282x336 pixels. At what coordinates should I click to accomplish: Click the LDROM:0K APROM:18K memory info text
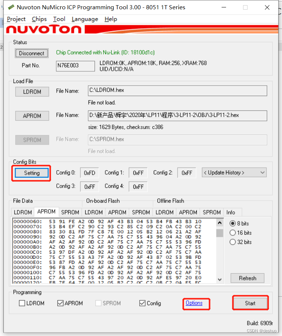click(x=153, y=63)
